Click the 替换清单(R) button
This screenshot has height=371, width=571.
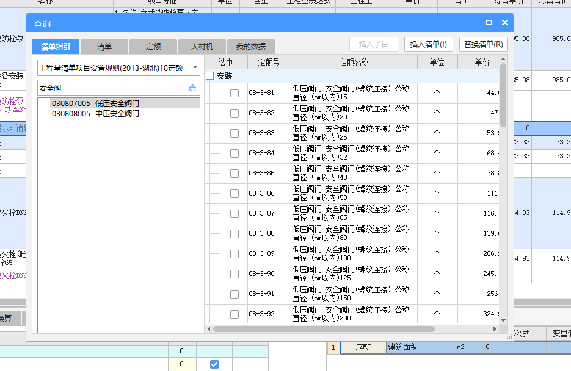pyautogui.click(x=484, y=44)
